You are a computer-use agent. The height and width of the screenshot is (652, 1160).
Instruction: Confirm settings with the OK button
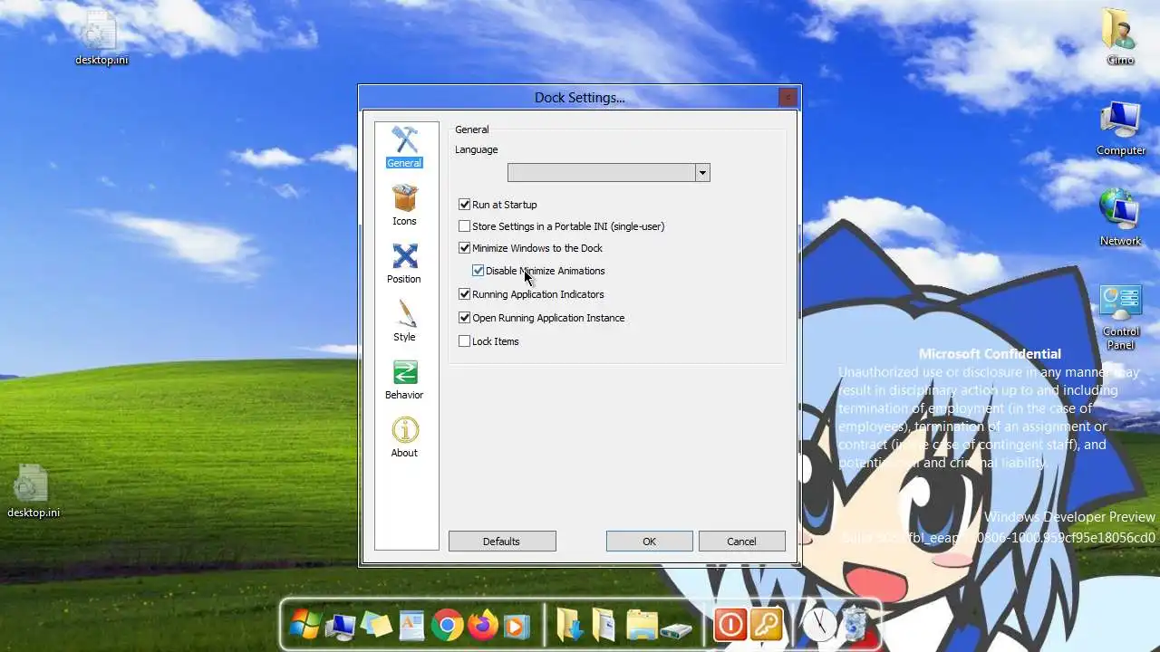click(x=650, y=542)
